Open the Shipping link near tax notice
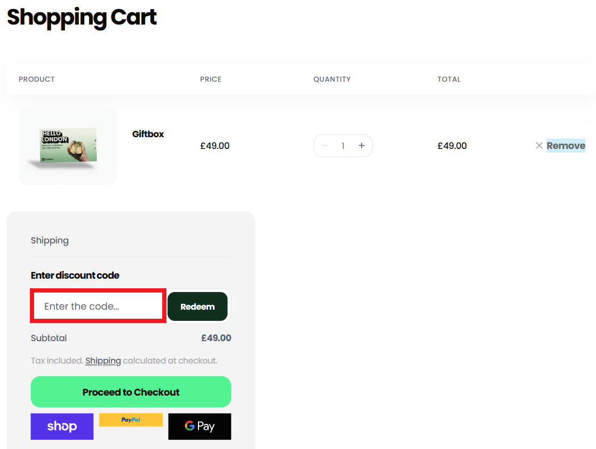This screenshot has width=596, height=449. click(103, 360)
